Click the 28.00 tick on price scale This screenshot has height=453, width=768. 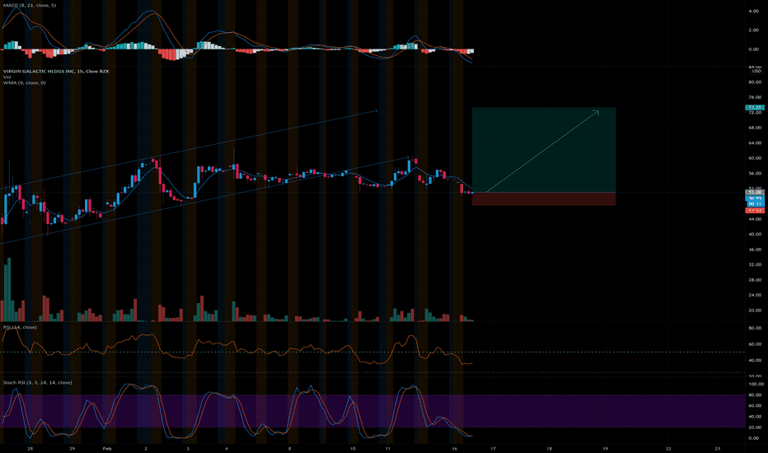[754, 280]
